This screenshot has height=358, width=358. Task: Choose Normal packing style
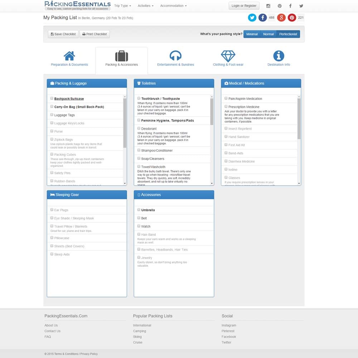pos(268,34)
